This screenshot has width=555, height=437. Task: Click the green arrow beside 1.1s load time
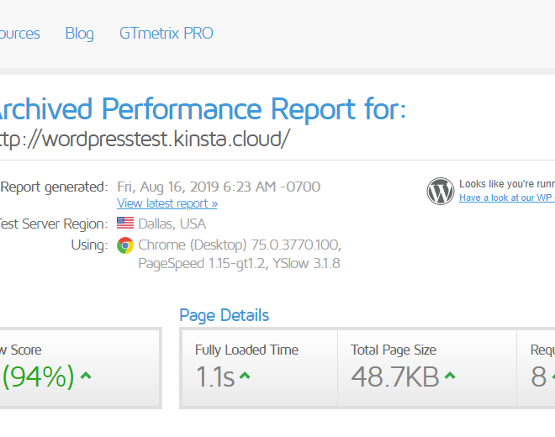click(x=245, y=376)
